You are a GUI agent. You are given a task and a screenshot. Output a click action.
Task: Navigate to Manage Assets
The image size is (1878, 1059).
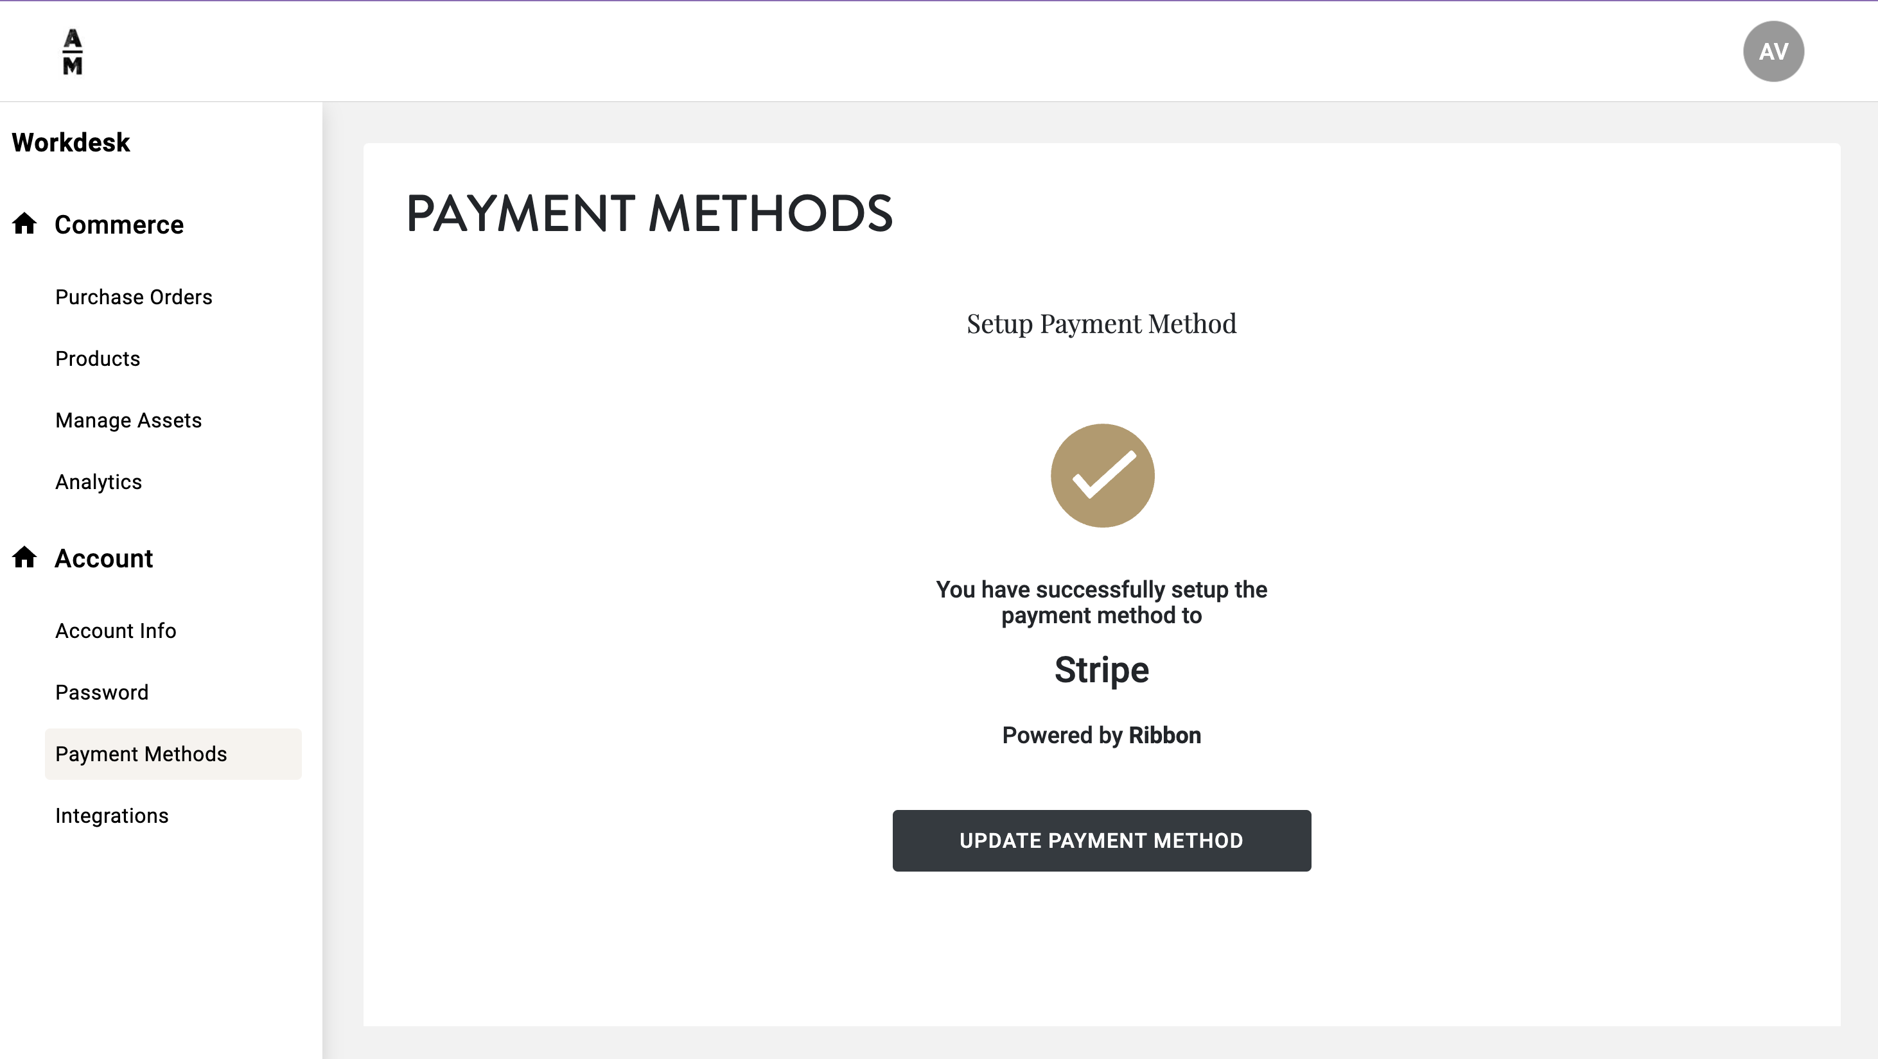coord(128,420)
